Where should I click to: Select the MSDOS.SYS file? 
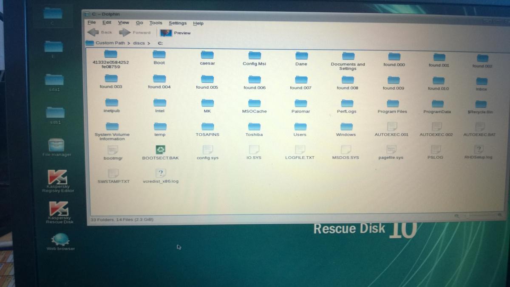[346, 152]
